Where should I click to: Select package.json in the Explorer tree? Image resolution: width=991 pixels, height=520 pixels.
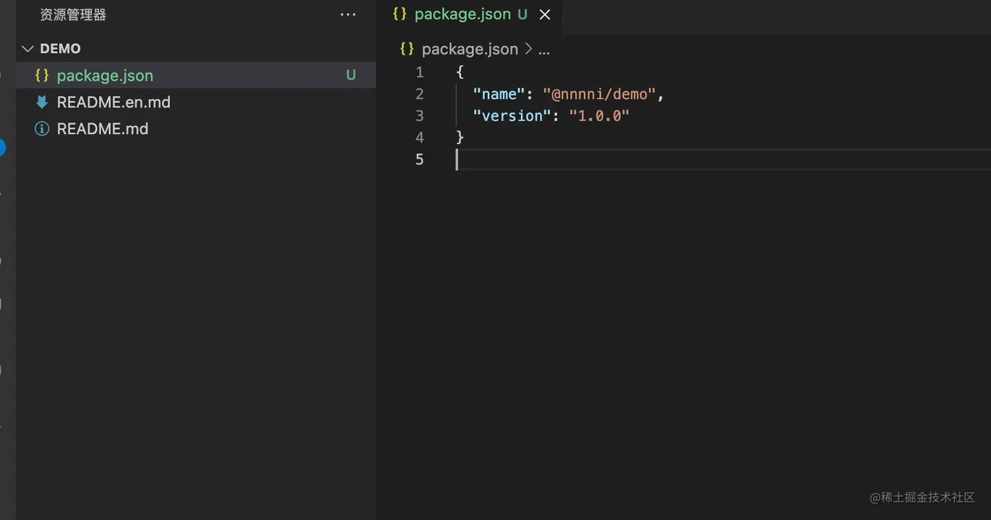[105, 75]
